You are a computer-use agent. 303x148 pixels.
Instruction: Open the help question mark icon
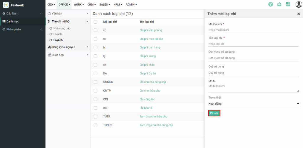(x=270, y=4)
